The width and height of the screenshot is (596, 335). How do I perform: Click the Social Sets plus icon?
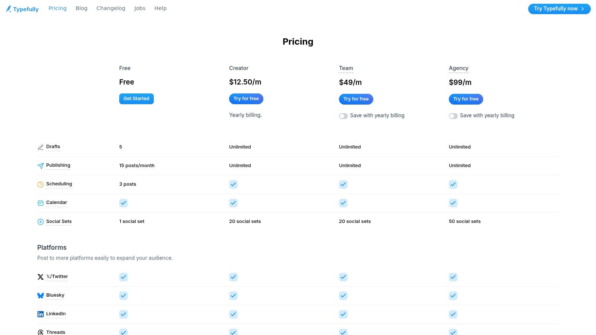click(41, 221)
